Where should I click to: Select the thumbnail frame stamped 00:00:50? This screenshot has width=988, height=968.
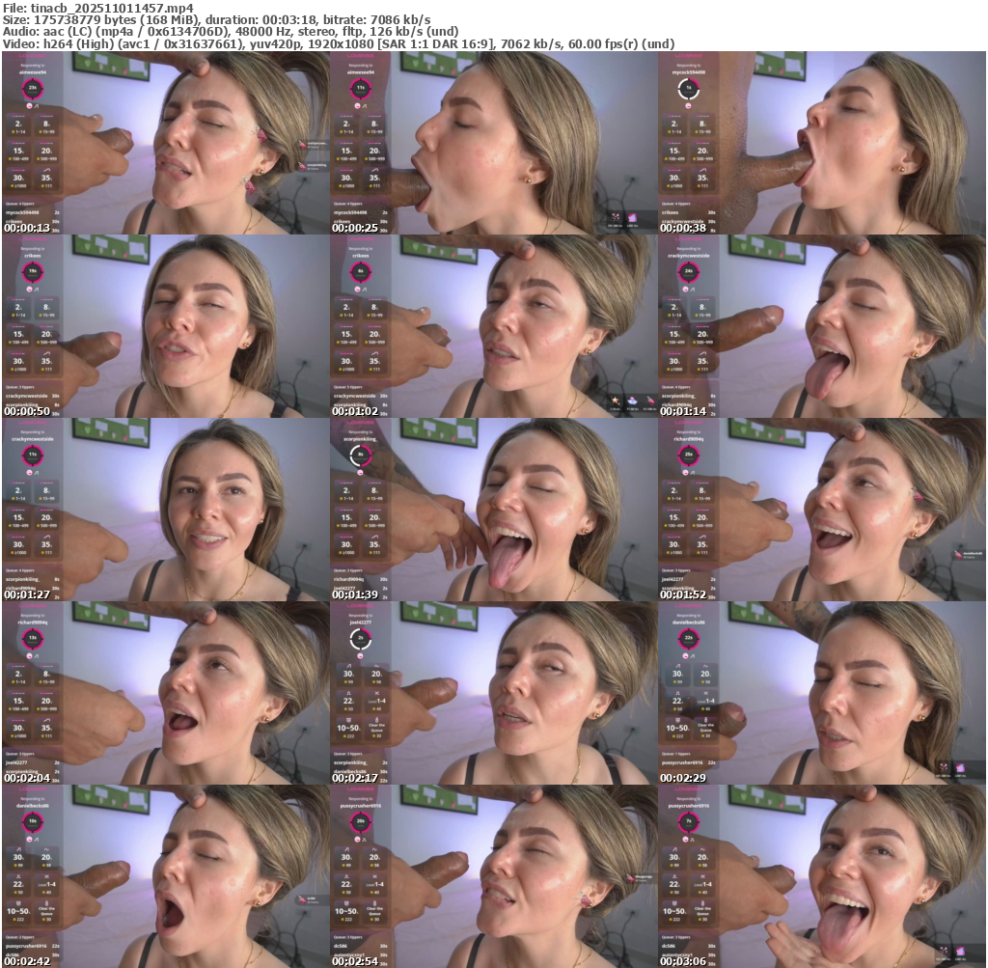[x=166, y=326]
